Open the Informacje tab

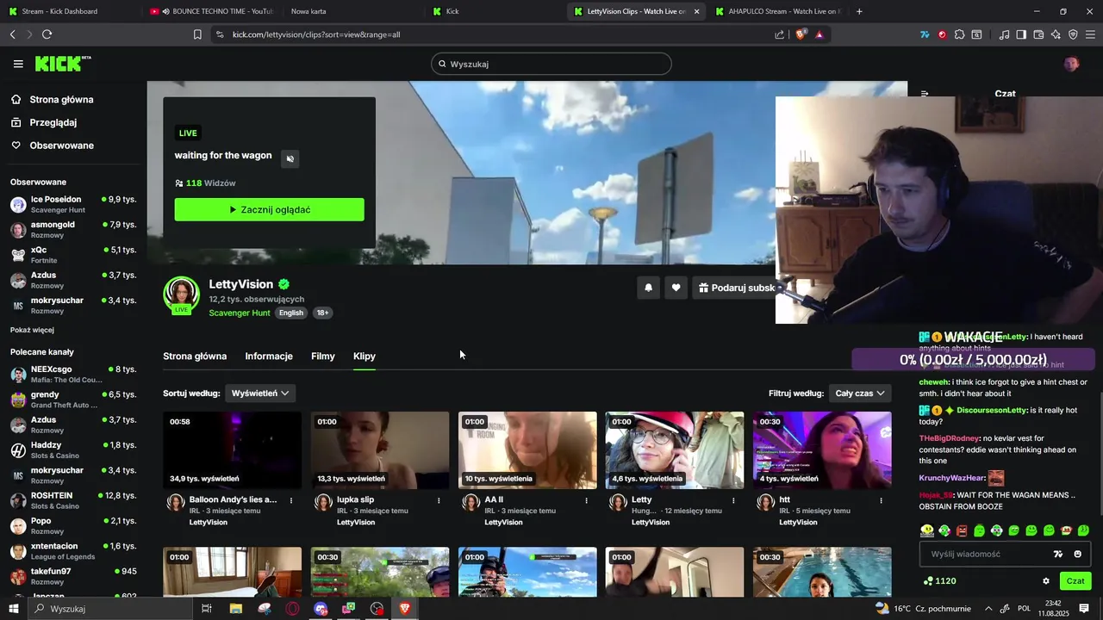[x=269, y=356]
